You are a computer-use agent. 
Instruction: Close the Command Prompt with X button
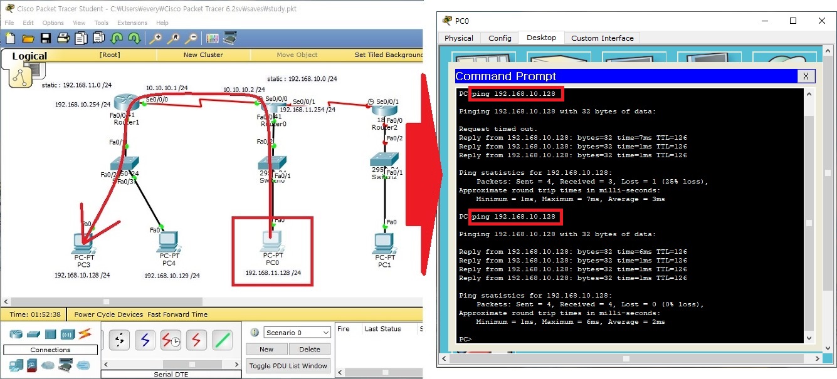click(x=806, y=76)
